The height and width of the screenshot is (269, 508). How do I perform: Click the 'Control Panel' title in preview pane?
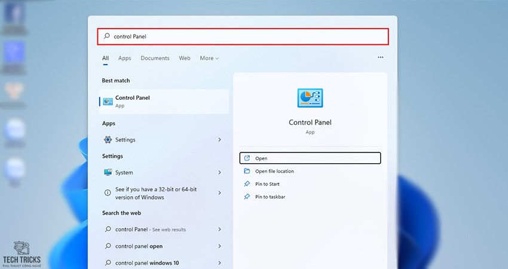(x=310, y=122)
